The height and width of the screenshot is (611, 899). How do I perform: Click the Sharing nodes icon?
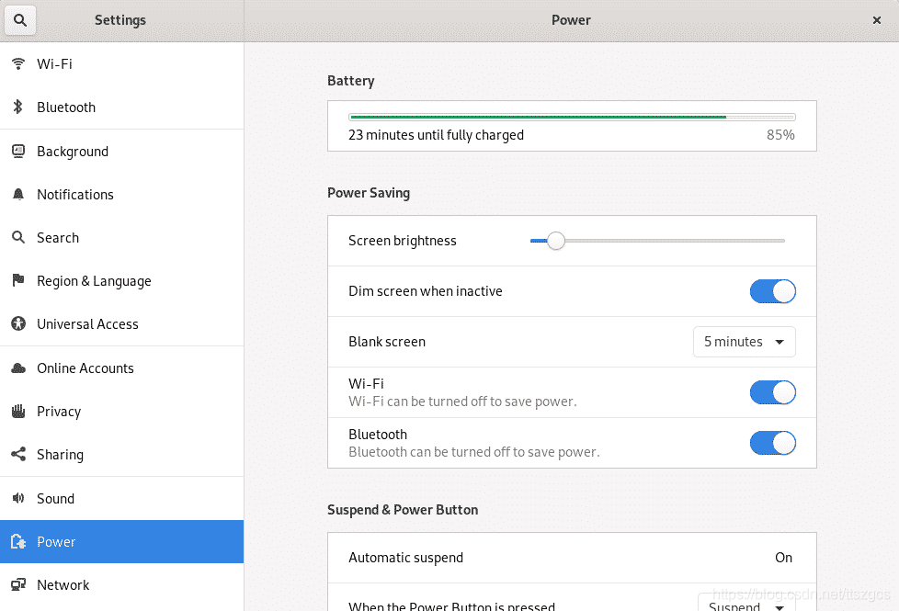coord(18,455)
